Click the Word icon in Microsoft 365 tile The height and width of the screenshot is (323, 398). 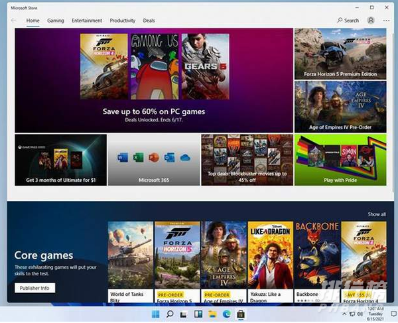123,158
